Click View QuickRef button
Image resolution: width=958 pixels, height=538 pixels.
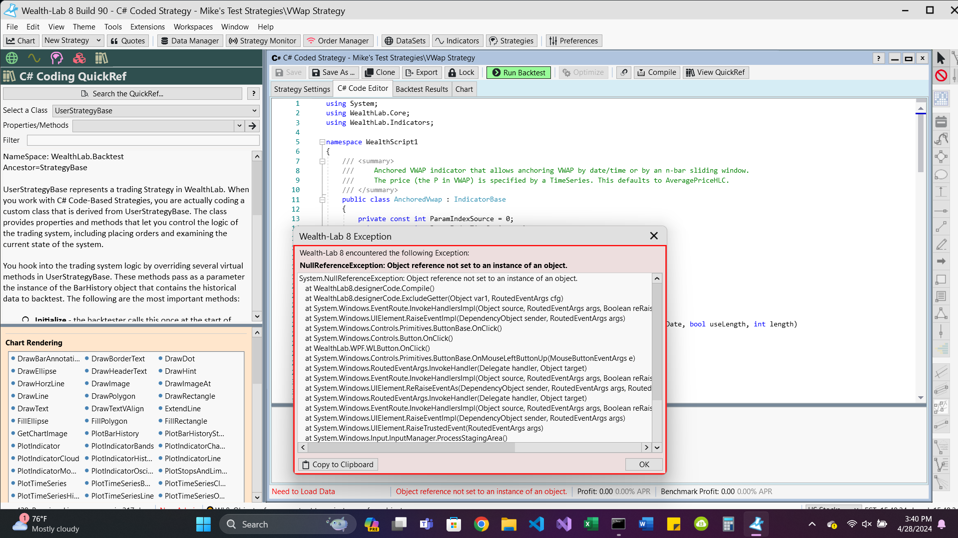point(715,72)
